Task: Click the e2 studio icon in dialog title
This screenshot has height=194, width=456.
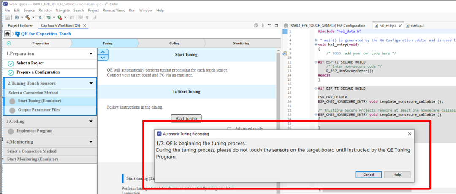Action: coord(159,134)
